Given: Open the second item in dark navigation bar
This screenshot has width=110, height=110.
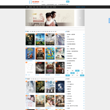Looking at the screenshot, I should pos(30,7).
